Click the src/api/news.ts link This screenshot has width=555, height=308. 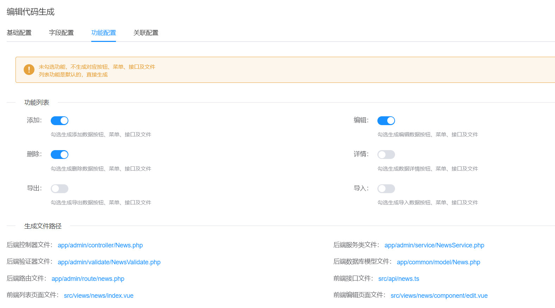coord(399,279)
